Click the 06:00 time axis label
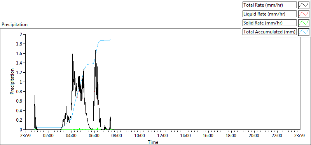 pyautogui.click(x=94, y=136)
